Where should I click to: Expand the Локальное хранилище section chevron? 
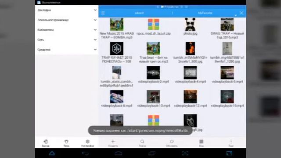tap(95, 20)
